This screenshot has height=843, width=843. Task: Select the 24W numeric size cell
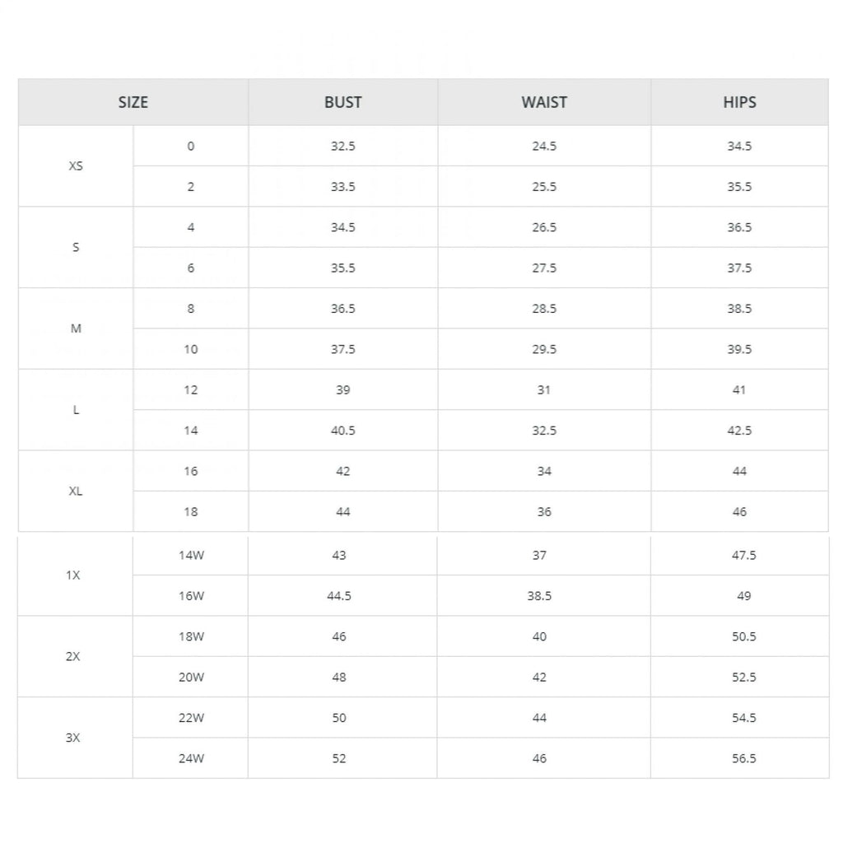[191, 759]
